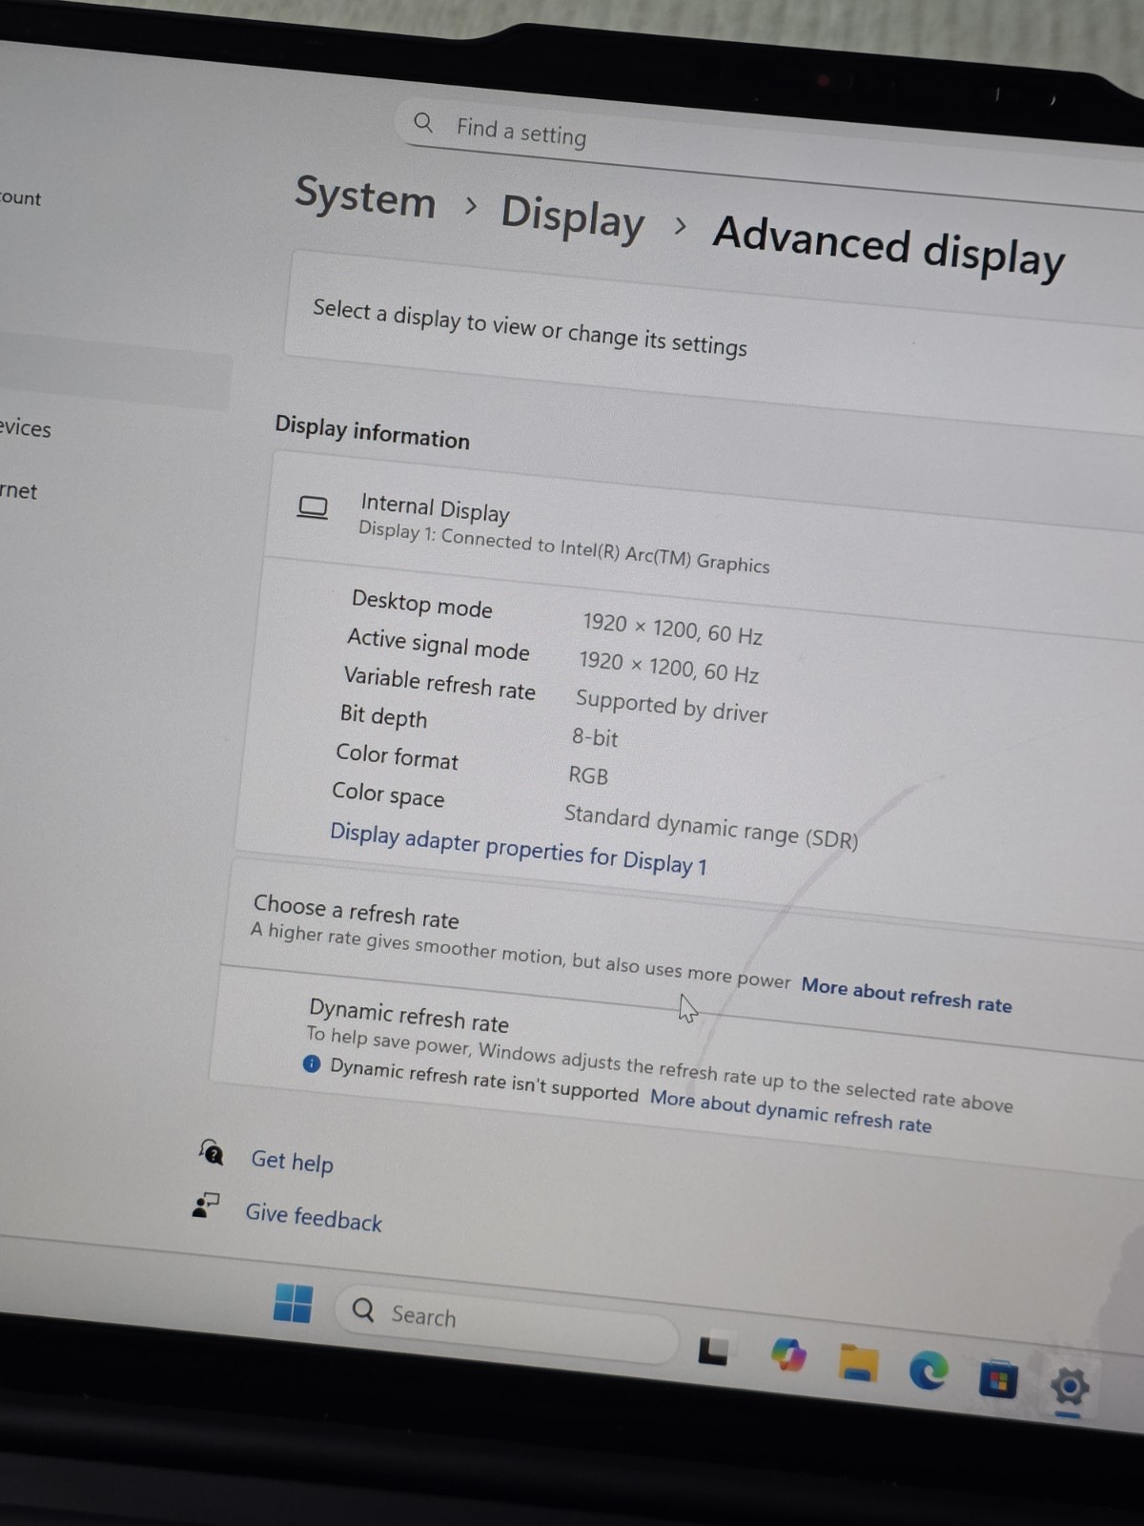
Task: Click Standard dynamic range (SDR) value
Action: (x=711, y=827)
